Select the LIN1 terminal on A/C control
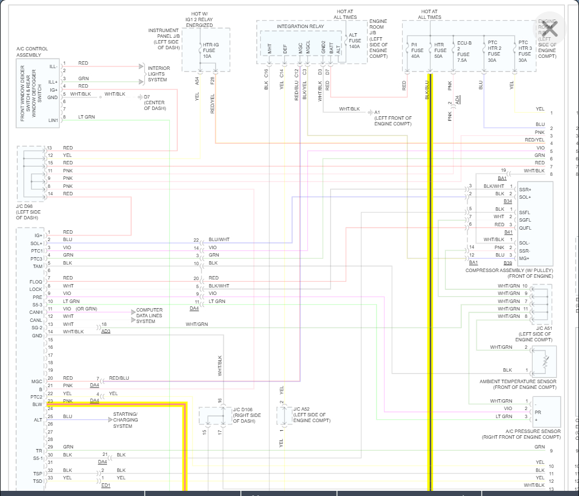The width and height of the screenshot is (579, 496). (53, 120)
